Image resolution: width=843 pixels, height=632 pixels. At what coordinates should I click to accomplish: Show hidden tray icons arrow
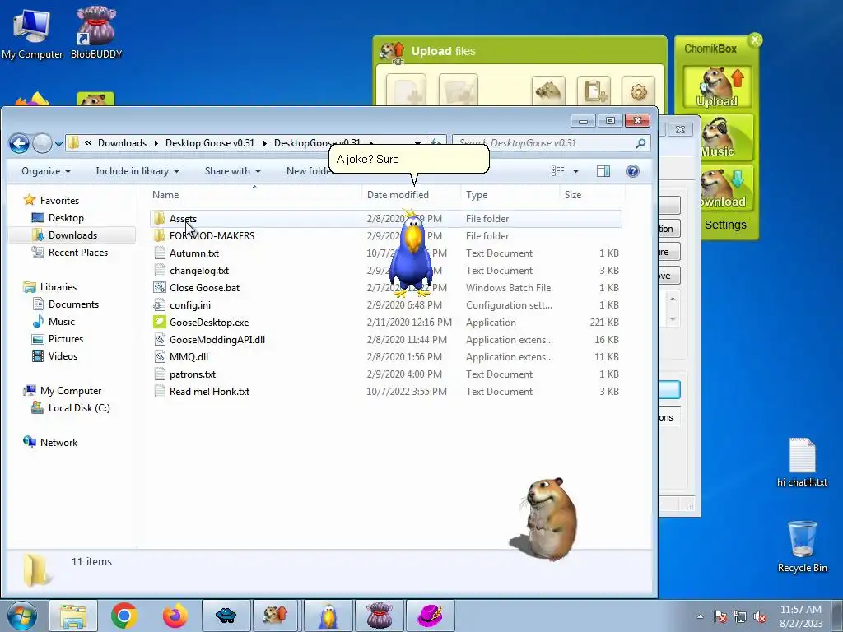click(700, 616)
